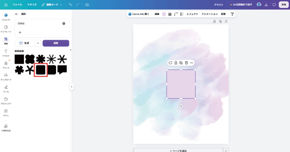Click the page lock icon above canvas
290x152 pixels.
tap(214, 21)
